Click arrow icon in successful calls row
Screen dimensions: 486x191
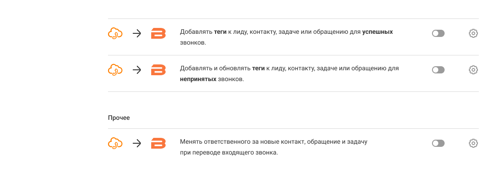point(137,33)
